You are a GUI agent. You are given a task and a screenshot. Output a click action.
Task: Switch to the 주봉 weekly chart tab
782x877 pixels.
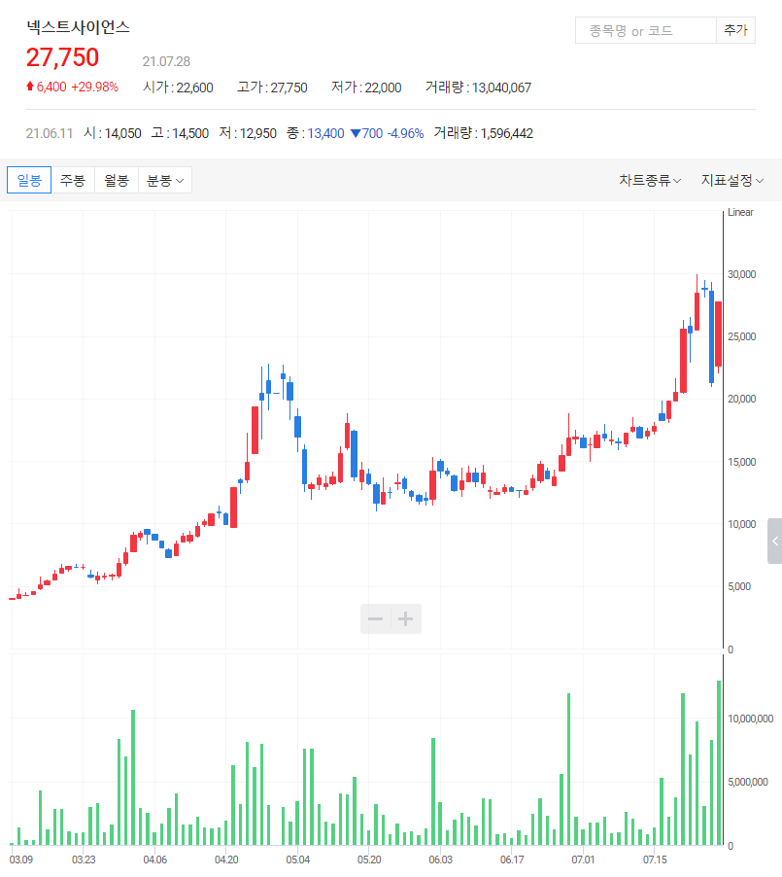(73, 180)
